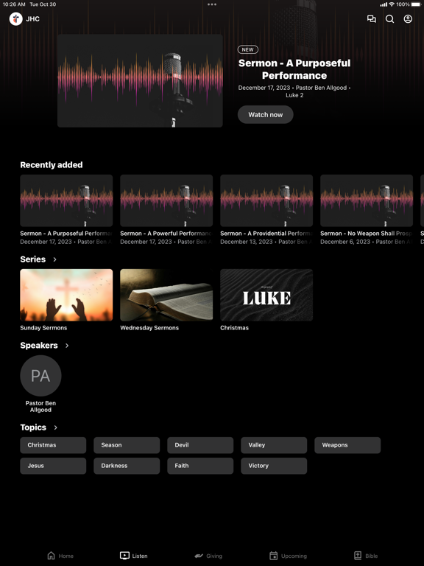
Task: Open the featured sermon waveform thumbnail
Action: (140, 80)
